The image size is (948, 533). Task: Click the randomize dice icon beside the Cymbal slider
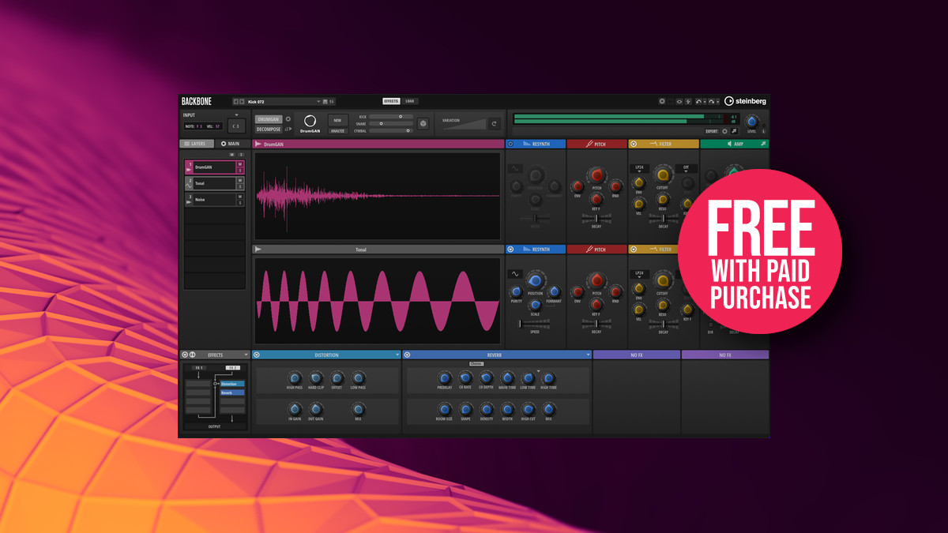pyautogui.click(x=423, y=123)
